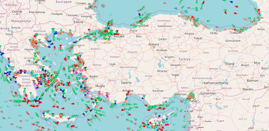269x131 pixels.
Task: Click the Isparta city label
Action: pos(126,83)
